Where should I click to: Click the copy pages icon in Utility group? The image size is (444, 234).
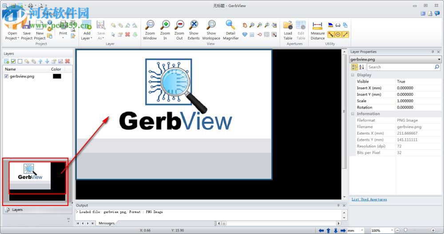(345, 25)
